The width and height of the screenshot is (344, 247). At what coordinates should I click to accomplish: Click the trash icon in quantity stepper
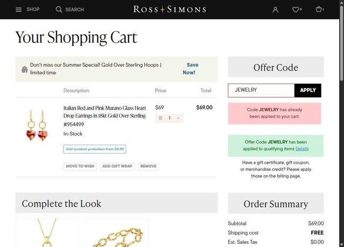tap(161, 118)
